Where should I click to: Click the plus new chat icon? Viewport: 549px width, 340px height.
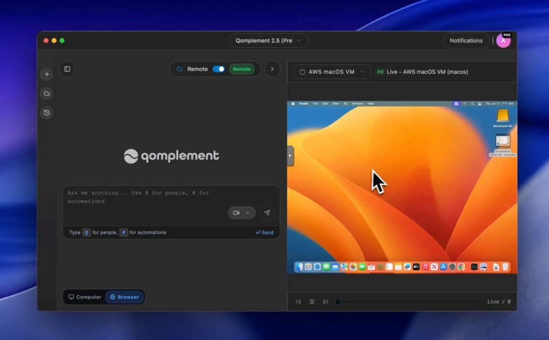tap(46, 74)
